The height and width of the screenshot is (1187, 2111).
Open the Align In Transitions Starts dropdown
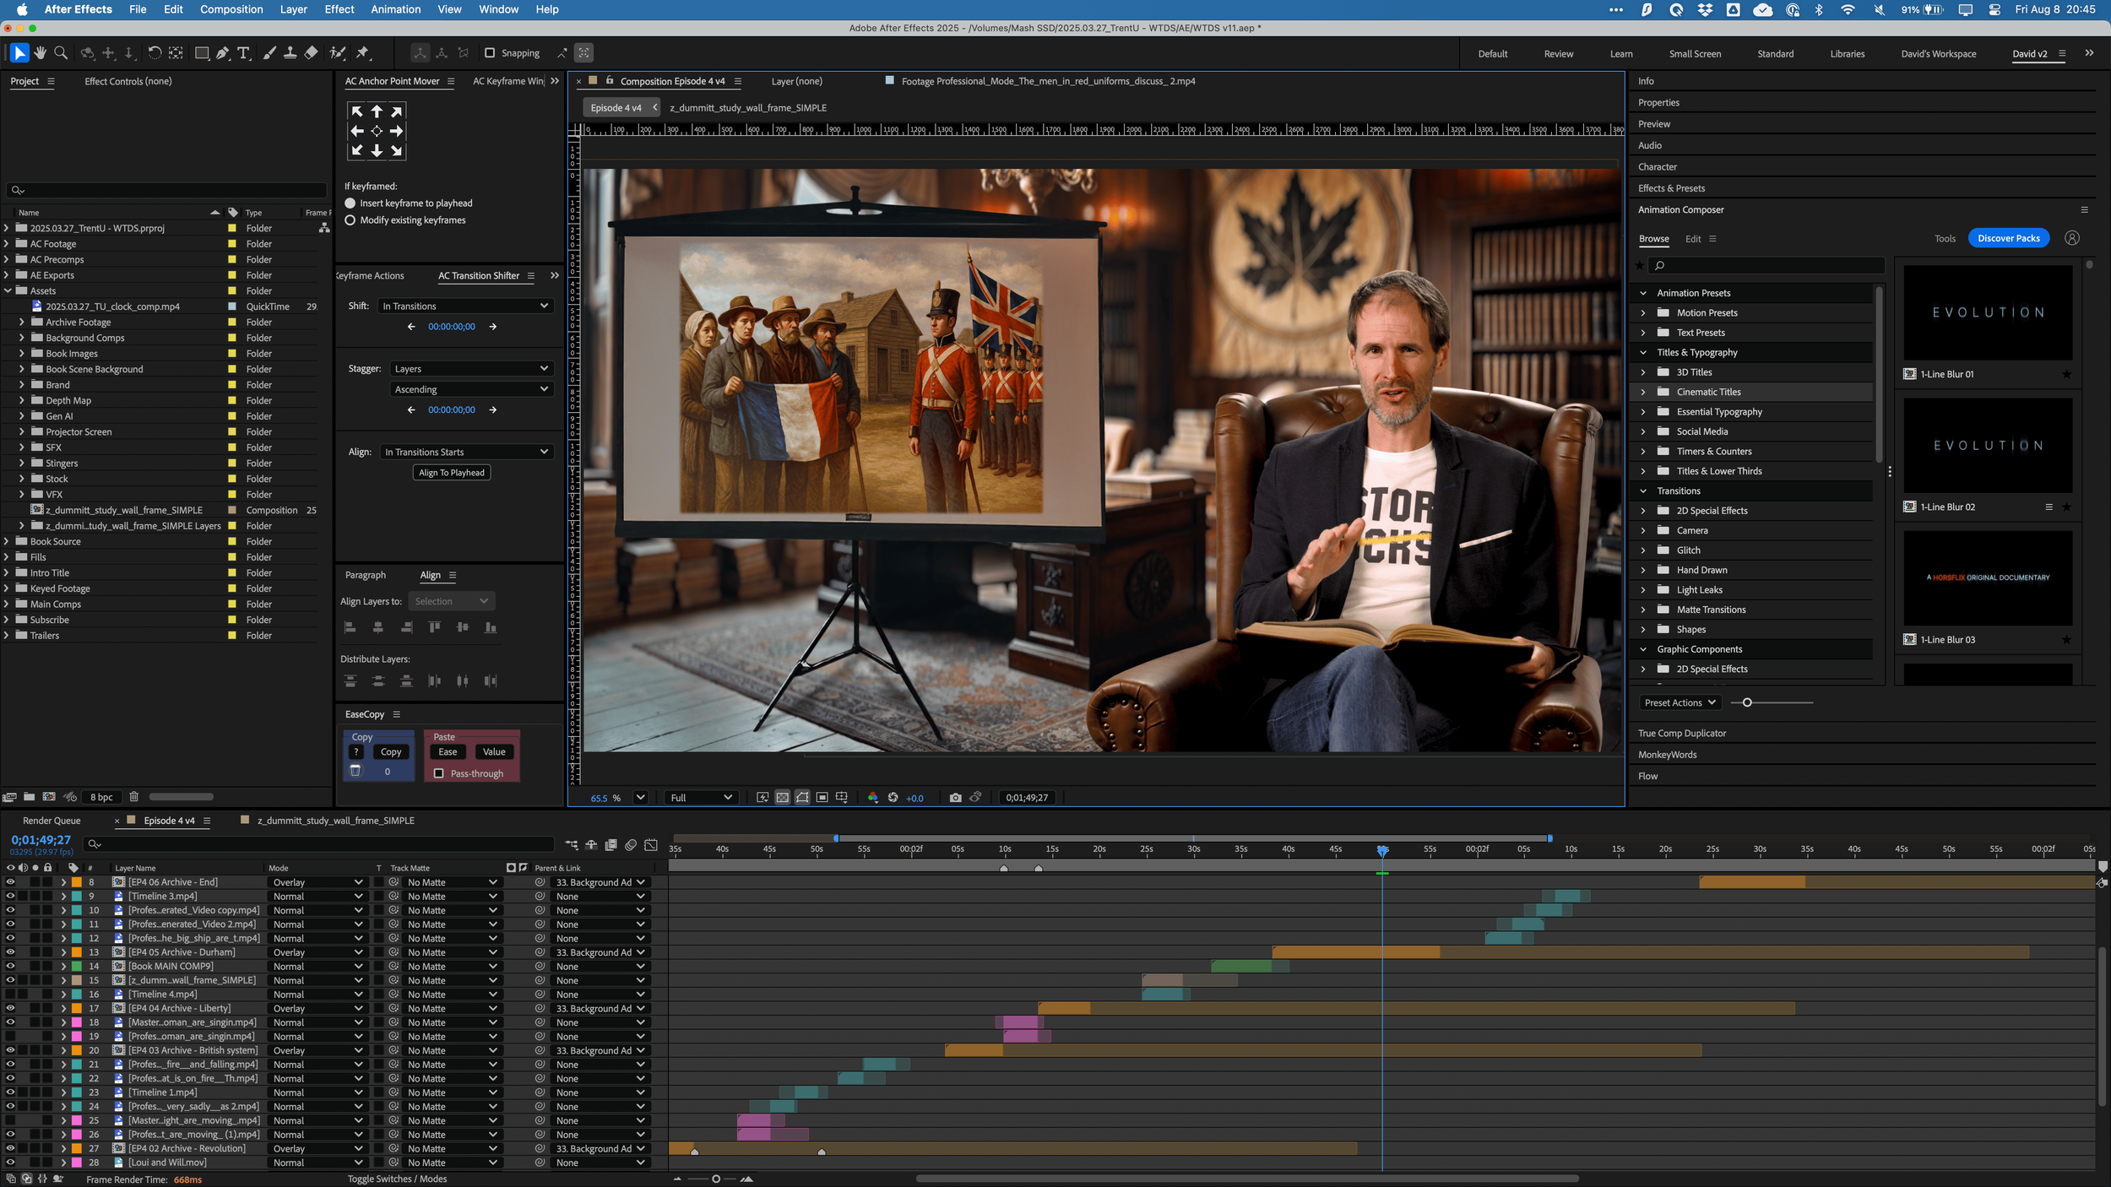click(x=466, y=452)
